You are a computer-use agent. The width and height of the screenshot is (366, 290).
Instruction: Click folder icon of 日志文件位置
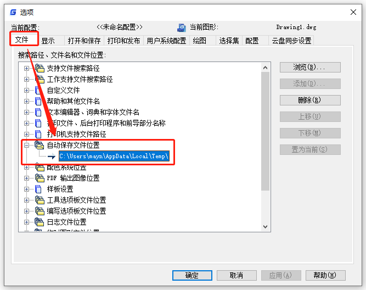coord(39,222)
